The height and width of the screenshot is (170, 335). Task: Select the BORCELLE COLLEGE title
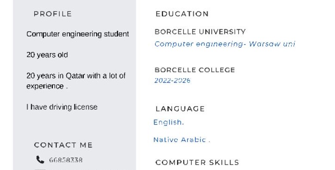coord(195,70)
